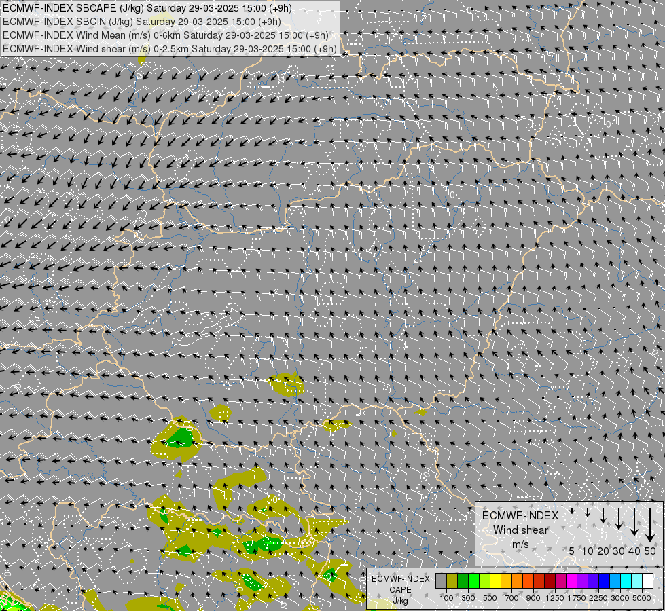Select the red CAPE swatch after 900

(539, 581)
